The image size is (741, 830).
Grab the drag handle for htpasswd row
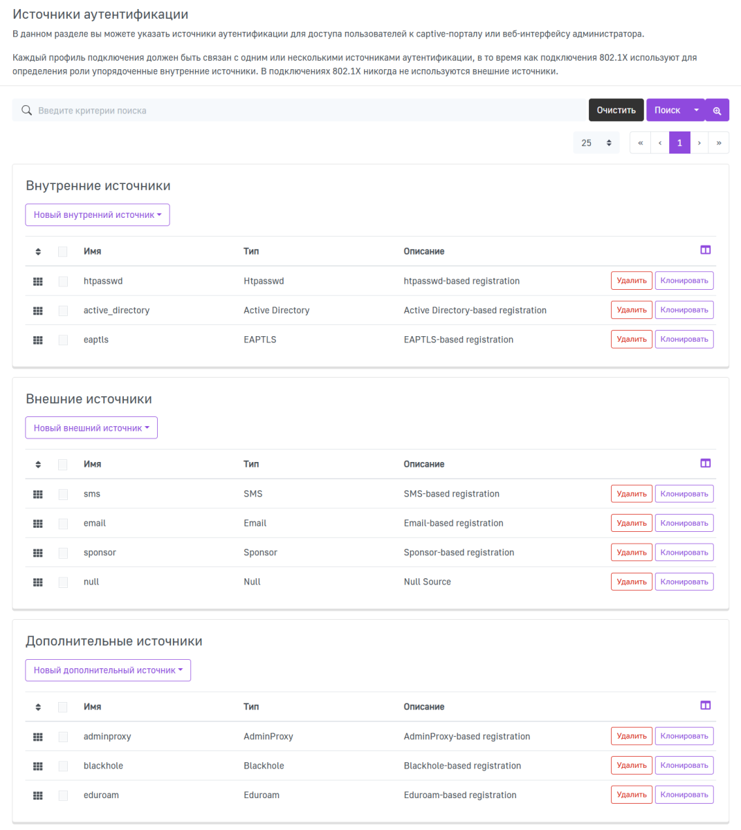click(38, 282)
